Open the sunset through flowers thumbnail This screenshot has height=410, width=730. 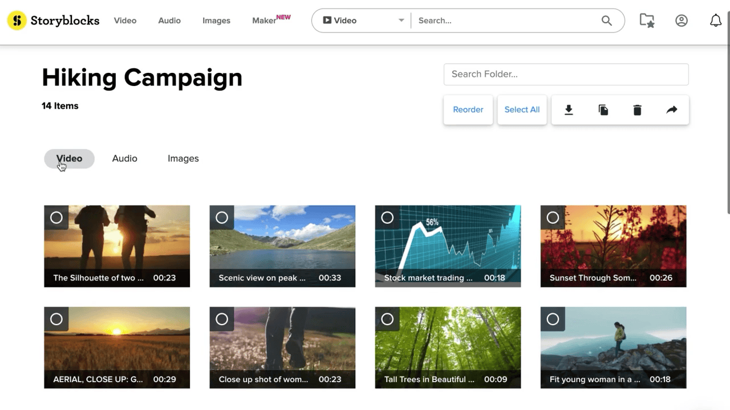point(613,246)
